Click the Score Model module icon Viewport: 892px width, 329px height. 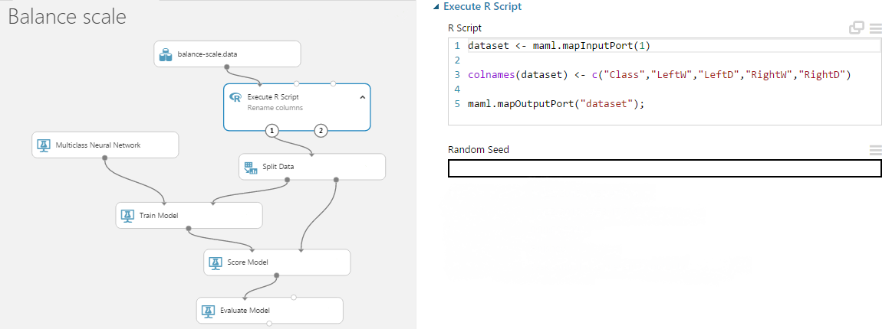click(x=215, y=262)
